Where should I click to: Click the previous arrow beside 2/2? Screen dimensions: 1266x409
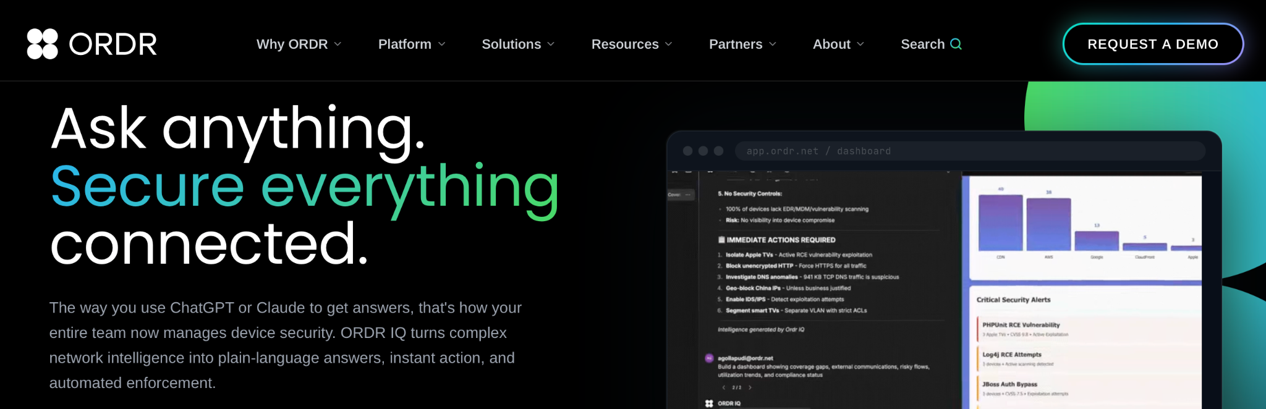pos(724,387)
